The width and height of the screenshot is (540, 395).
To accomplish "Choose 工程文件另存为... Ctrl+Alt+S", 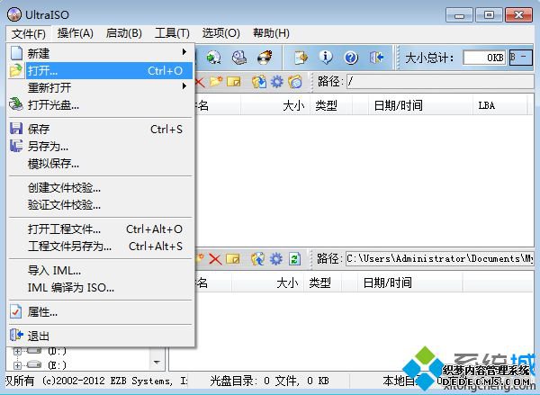I will tap(101, 247).
